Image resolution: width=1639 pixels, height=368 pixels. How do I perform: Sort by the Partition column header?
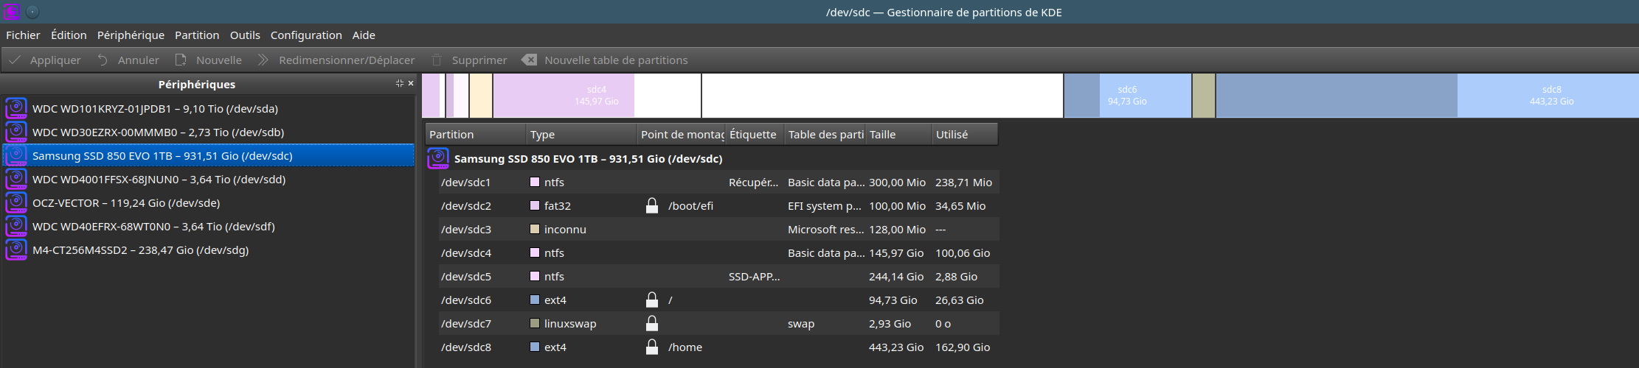[x=476, y=134]
